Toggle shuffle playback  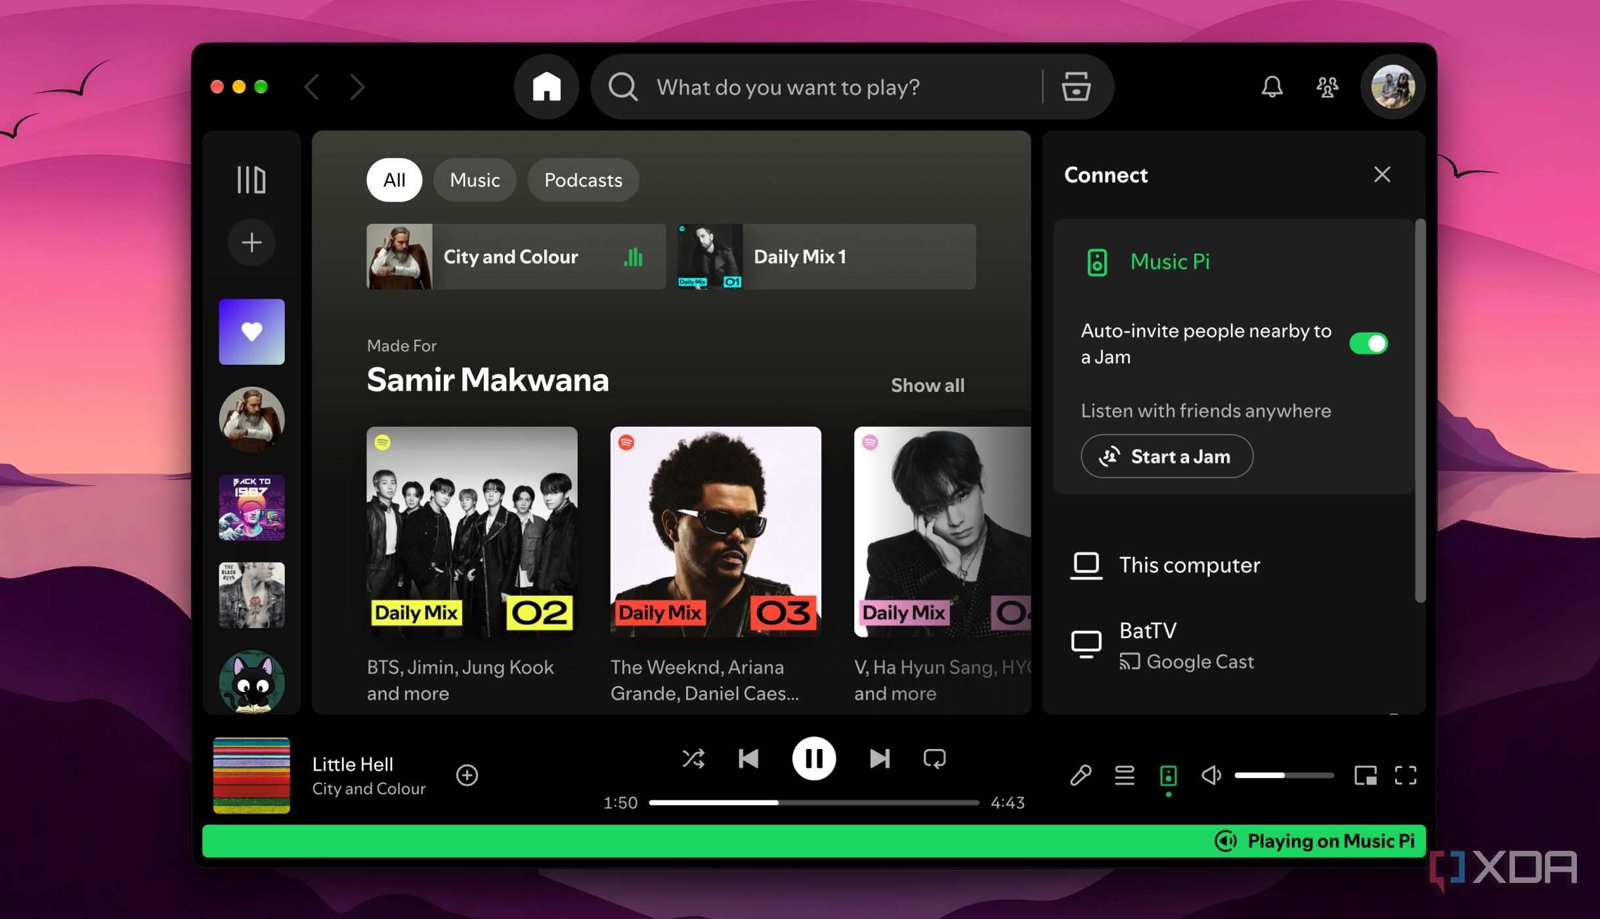click(x=693, y=759)
